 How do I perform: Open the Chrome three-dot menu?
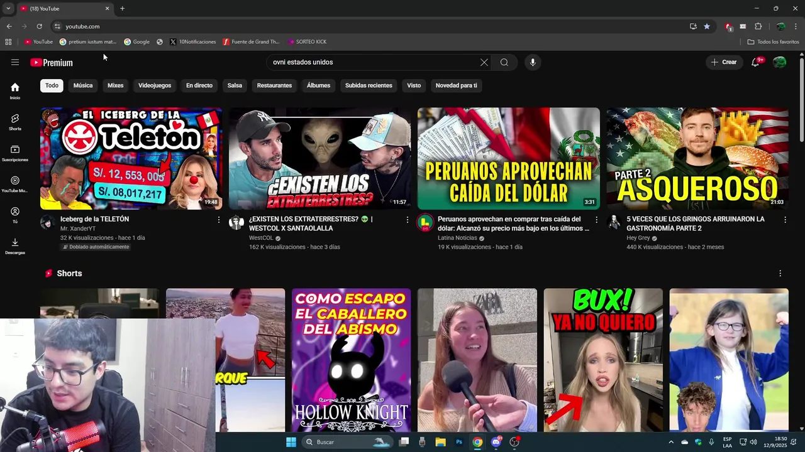coord(796,26)
